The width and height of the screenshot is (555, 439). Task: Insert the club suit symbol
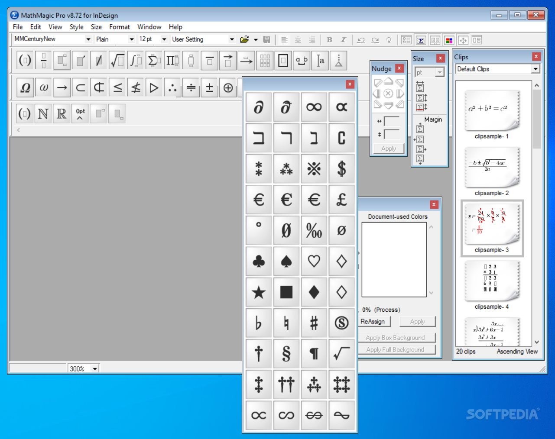[x=259, y=261]
